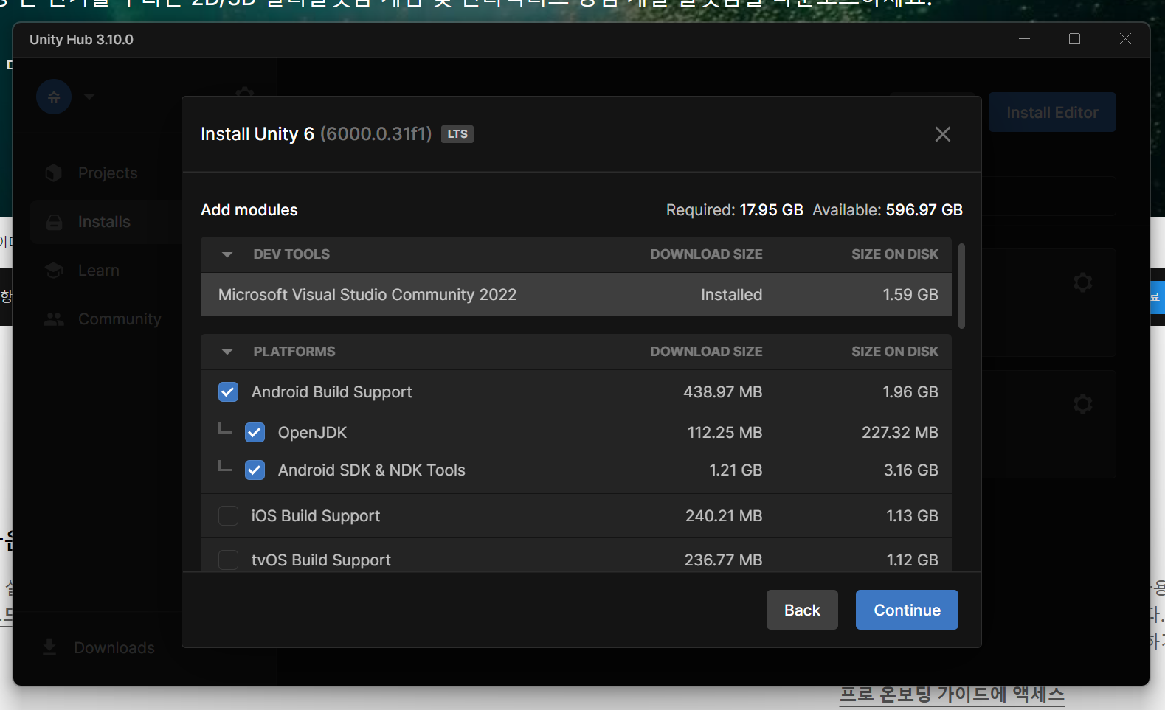
Task: Close the Unity Hub window
Action: pyautogui.click(x=1125, y=39)
